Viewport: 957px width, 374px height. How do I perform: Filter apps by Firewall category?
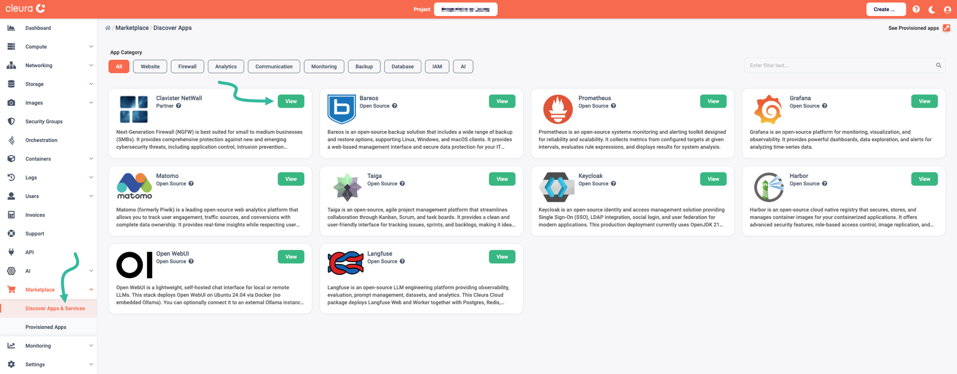point(187,66)
